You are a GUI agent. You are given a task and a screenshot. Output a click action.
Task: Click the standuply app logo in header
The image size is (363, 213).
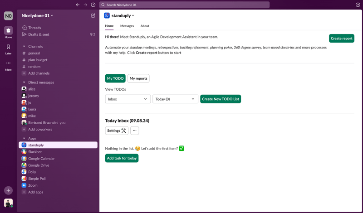(x=107, y=15)
